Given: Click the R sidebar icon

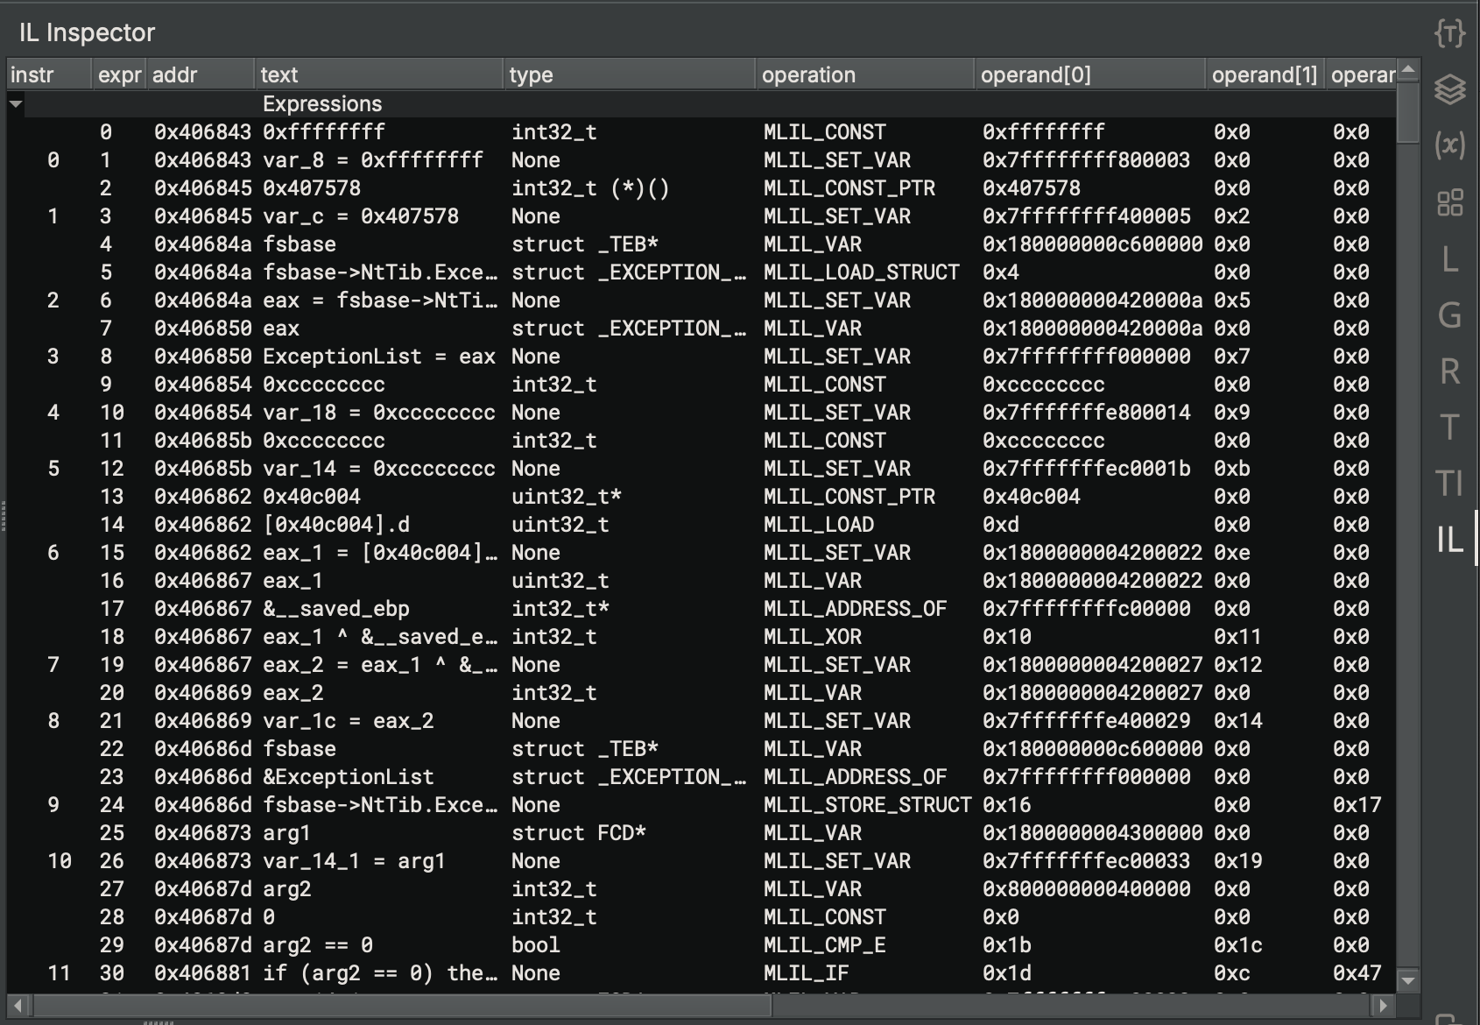Looking at the screenshot, I should [1449, 371].
